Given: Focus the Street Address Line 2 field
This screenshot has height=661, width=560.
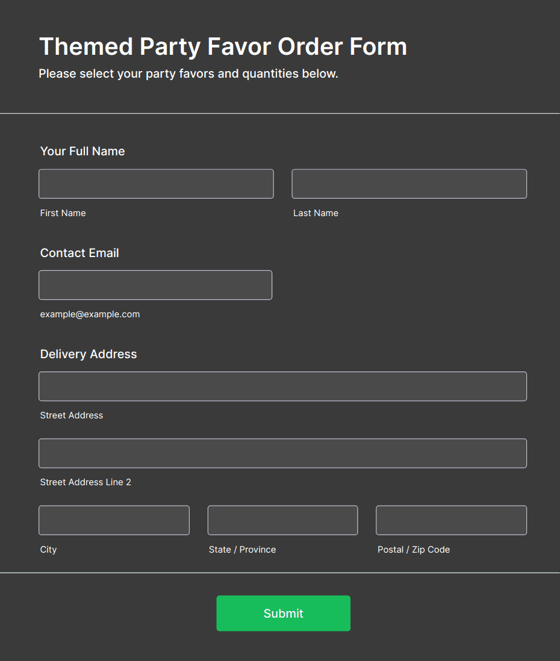Looking at the screenshot, I should coord(282,453).
